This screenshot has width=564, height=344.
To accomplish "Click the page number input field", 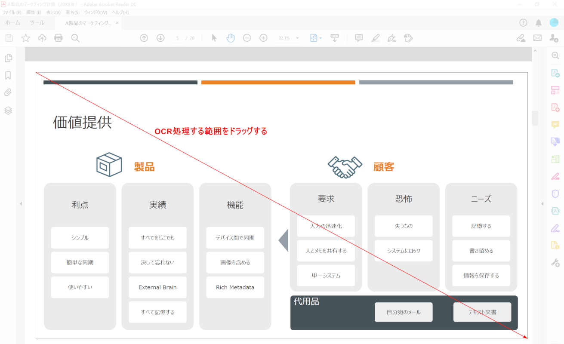I will pyautogui.click(x=178, y=38).
